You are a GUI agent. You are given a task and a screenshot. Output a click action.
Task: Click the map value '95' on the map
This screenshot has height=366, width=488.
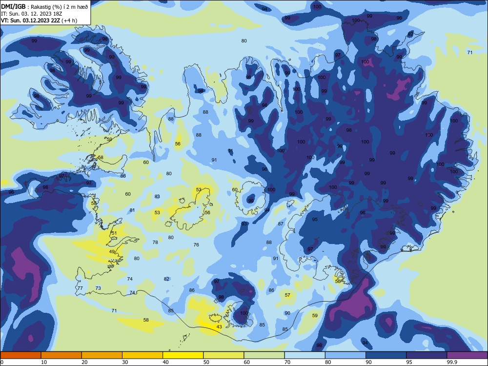pyautogui.click(x=315, y=220)
